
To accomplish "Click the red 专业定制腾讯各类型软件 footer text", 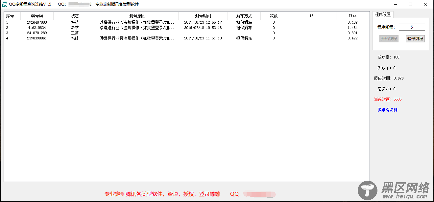I will (x=162, y=194).
